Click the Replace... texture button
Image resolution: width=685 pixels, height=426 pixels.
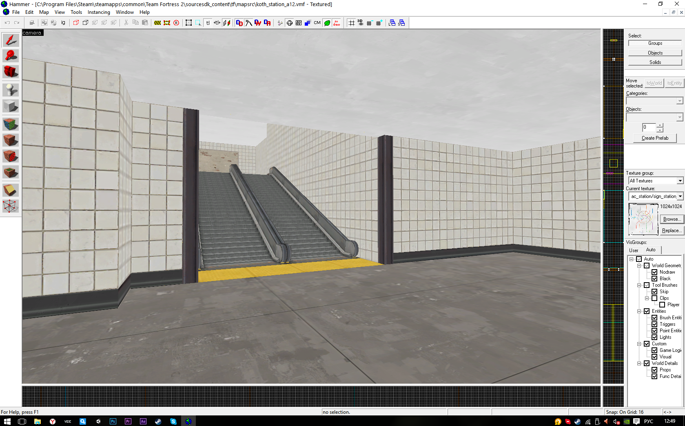point(671,231)
